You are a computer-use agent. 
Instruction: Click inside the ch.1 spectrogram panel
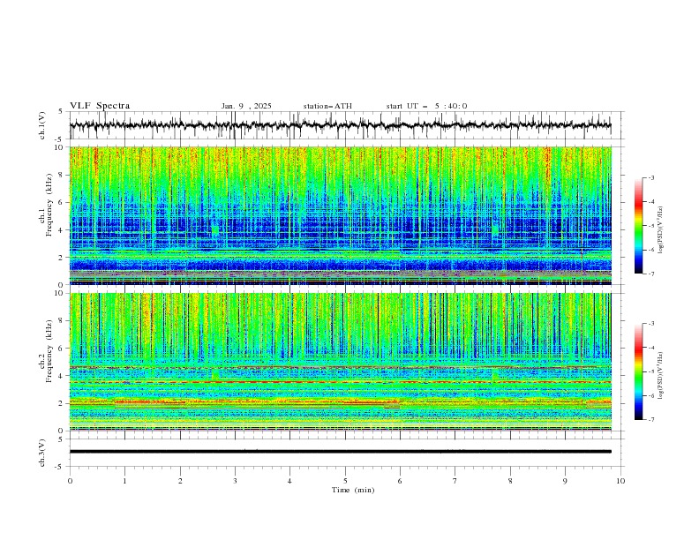tap(340, 215)
